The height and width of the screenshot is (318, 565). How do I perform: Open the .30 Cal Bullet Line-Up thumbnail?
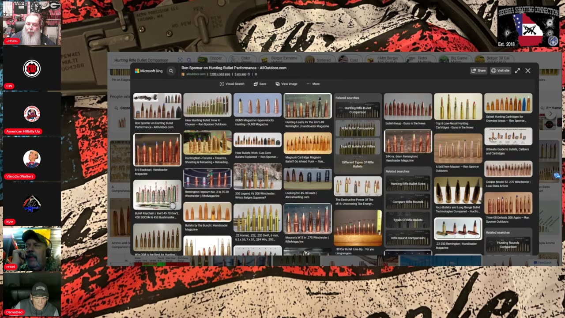point(358,227)
